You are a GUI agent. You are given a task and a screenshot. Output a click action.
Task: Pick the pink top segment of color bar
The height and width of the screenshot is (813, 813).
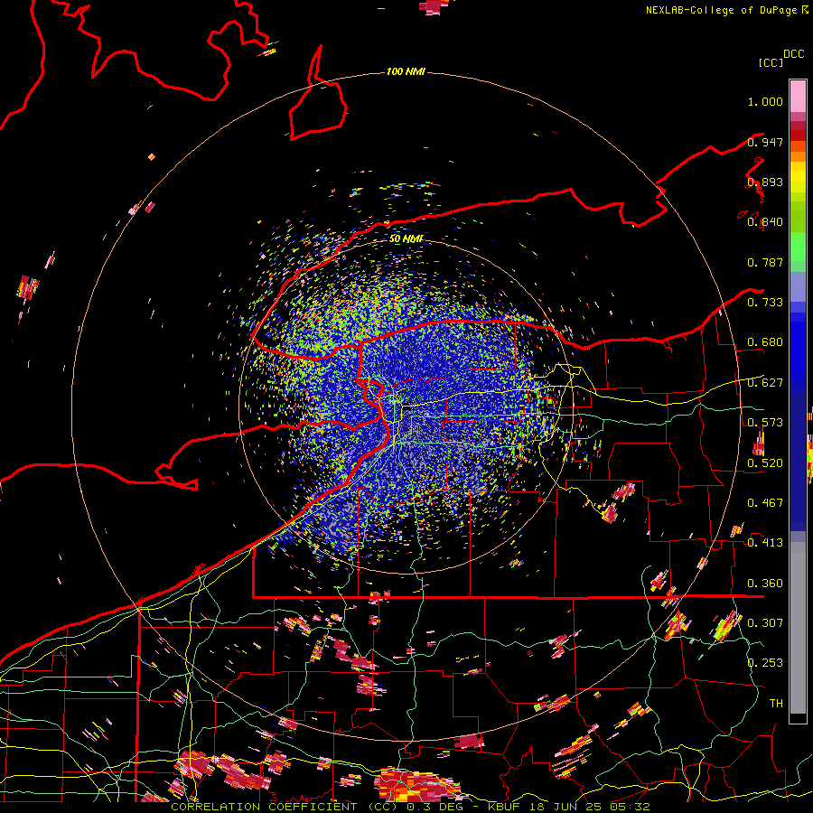click(798, 96)
